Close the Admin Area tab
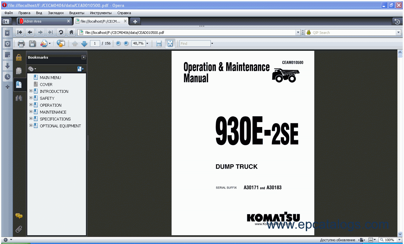The image size is (404, 244). click(69, 21)
